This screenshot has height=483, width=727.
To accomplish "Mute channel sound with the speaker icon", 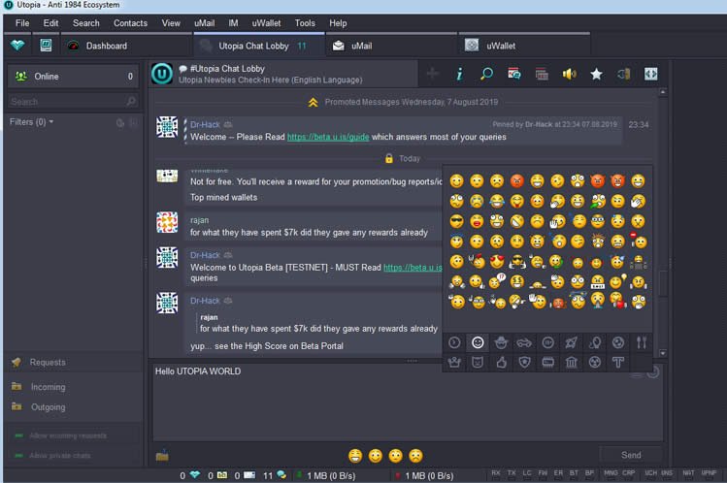I will coord(569,74).
